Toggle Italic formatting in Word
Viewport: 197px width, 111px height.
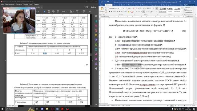(111, 12)
